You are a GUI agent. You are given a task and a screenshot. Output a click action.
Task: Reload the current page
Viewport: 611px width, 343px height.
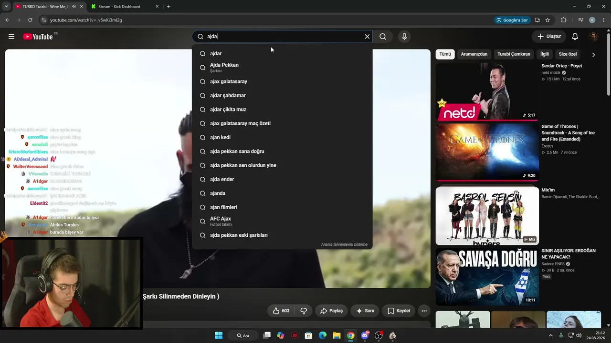click(30, 20)
